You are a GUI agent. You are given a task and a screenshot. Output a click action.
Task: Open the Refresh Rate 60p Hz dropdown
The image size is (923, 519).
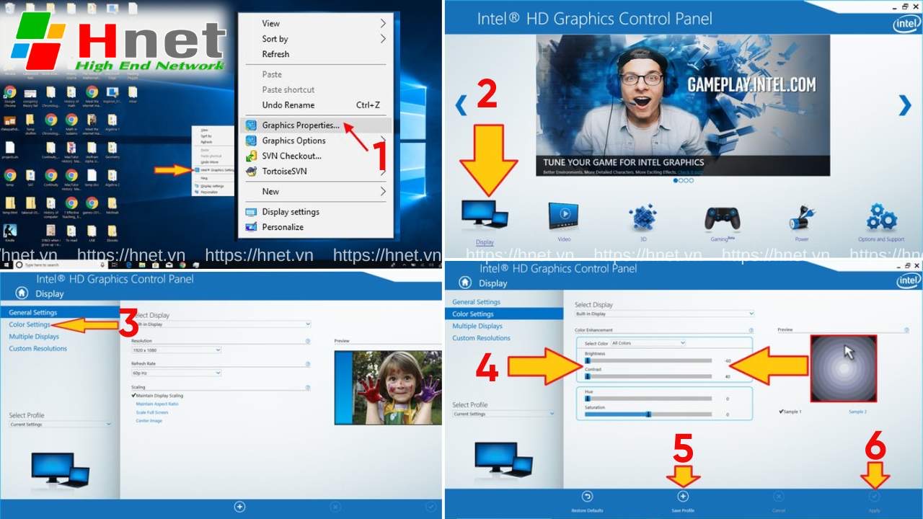coord(176,373)
